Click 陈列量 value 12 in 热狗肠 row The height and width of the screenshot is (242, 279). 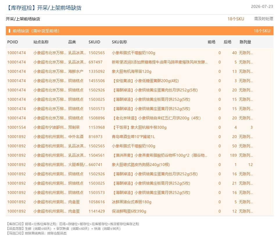250,165
